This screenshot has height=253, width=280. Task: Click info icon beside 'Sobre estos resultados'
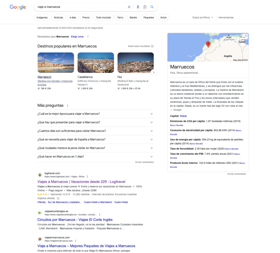152,46
